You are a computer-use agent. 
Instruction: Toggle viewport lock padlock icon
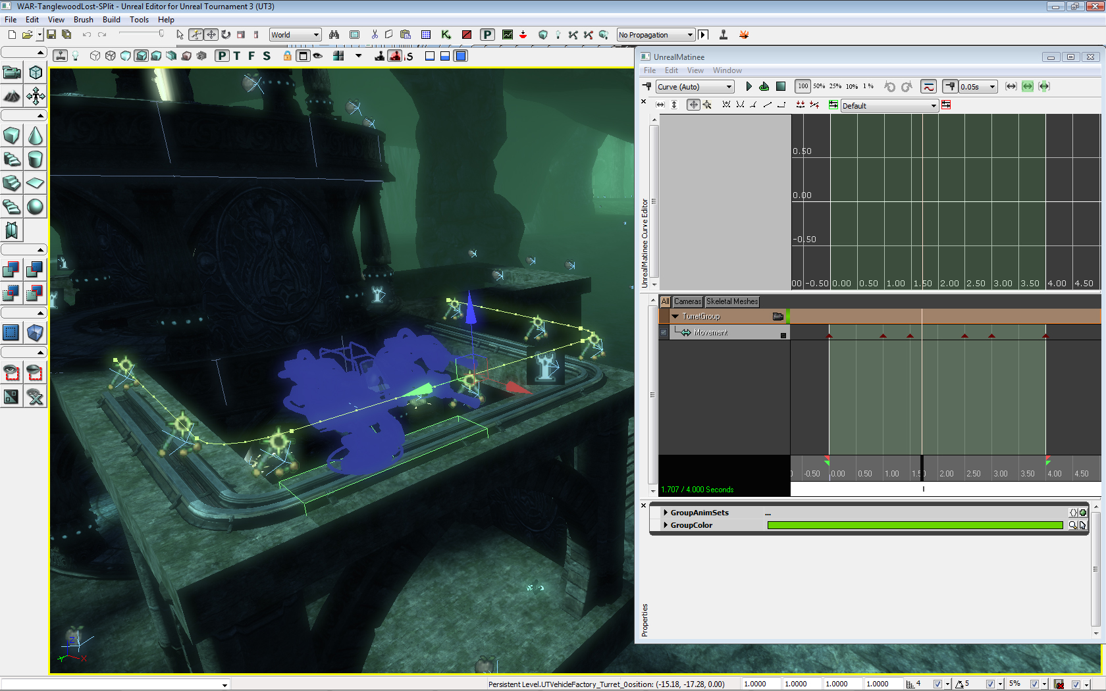tap(287, 56)
